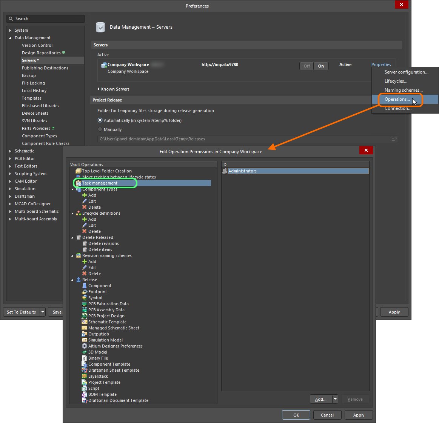Click the PCB Fabrication Data icon
Image resolution: width=439 pixels, height=423 pixels.
point(85,304)
